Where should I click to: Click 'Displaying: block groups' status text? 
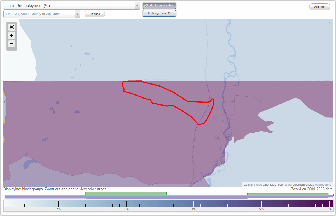55,189
